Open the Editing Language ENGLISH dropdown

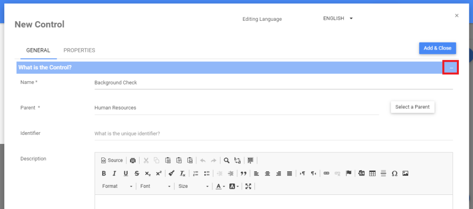(338, 18)
